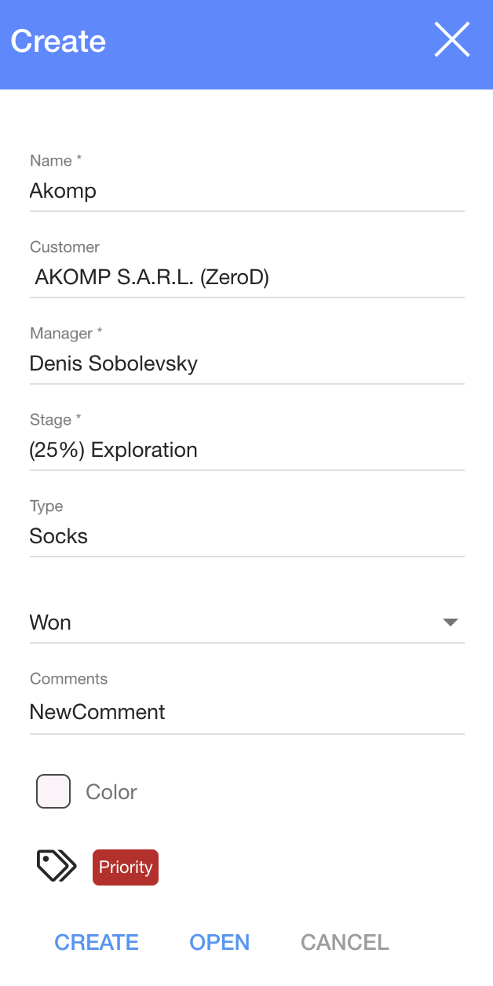
Task: Click the Customer field label
Action: coord(64,247)
